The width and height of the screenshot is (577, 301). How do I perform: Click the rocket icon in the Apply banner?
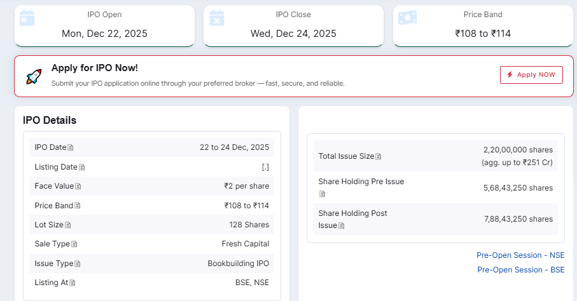(x=34, y=77)
